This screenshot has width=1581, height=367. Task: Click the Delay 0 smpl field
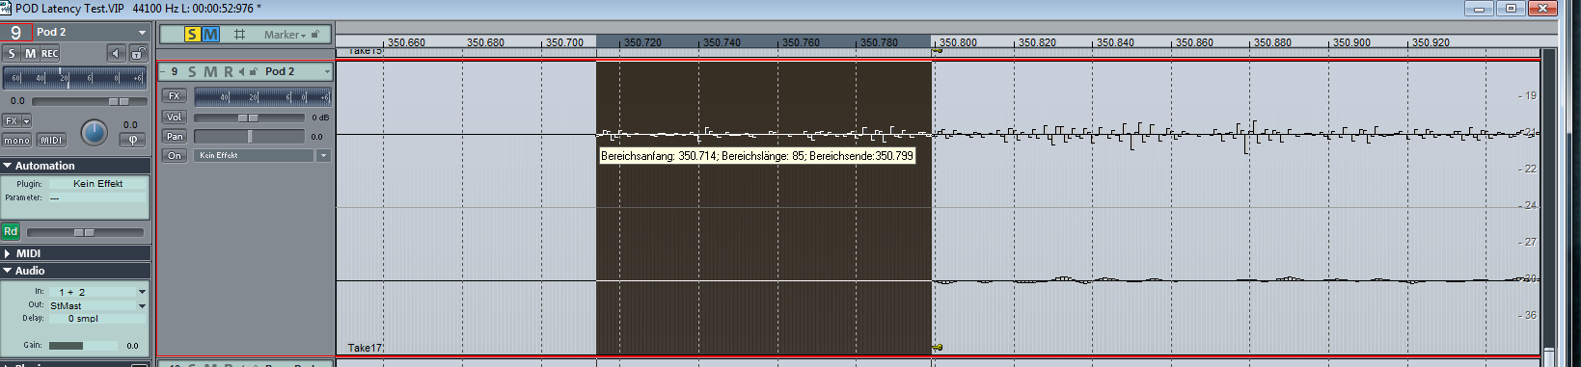click(97, 319)
